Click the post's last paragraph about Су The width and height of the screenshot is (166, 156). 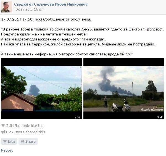pyautogui.click(x=67, y=54)
